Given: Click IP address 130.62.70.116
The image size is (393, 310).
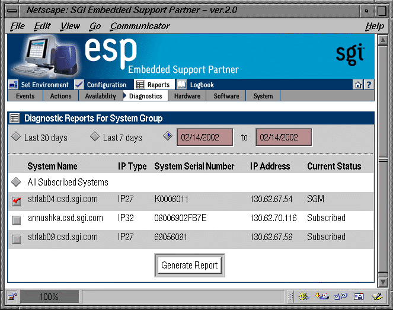Looking at the screenshot, I should (273, 218).
